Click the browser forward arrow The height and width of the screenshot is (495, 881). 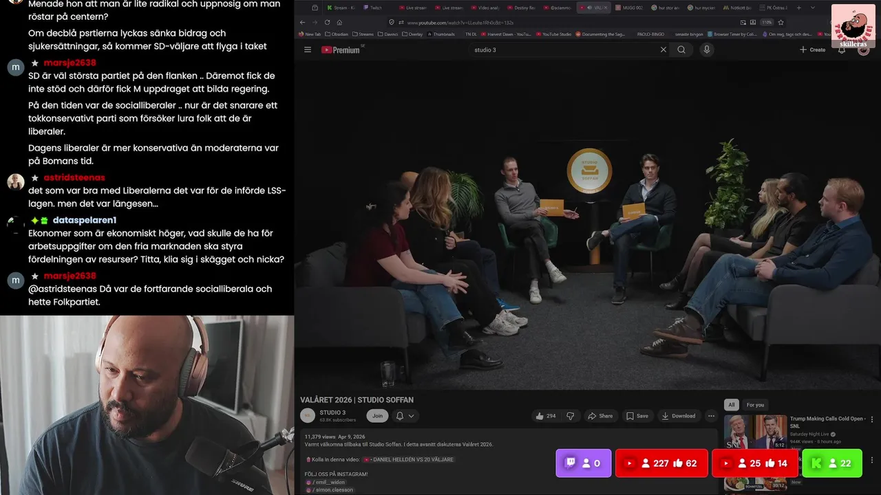coord(315,22)
